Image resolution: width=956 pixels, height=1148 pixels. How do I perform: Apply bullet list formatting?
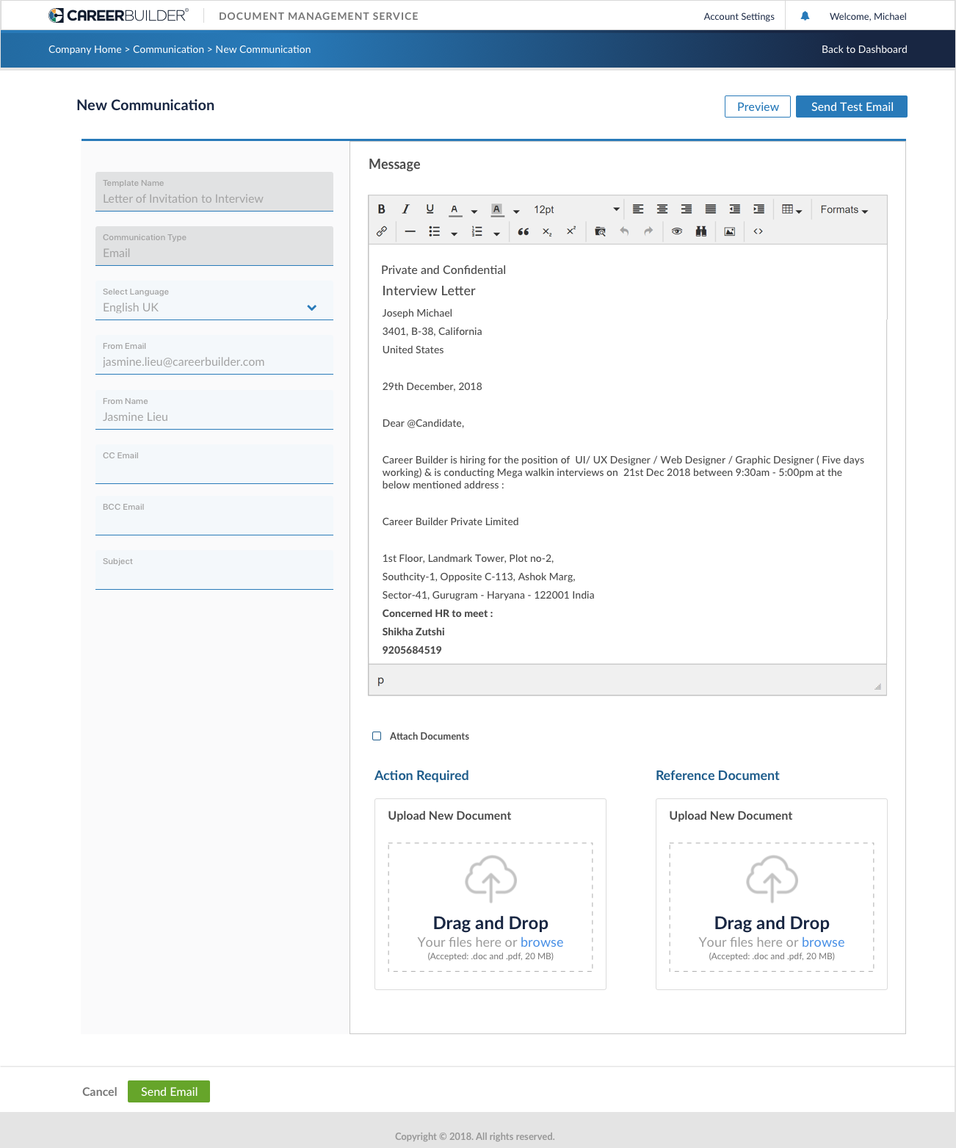point(435,231)
